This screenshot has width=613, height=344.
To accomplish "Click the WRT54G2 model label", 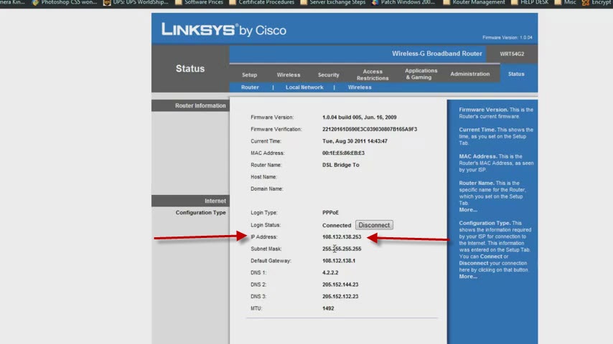I will [512, 54].
